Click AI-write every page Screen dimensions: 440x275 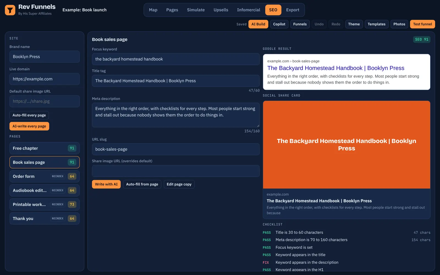click(29, 126)
